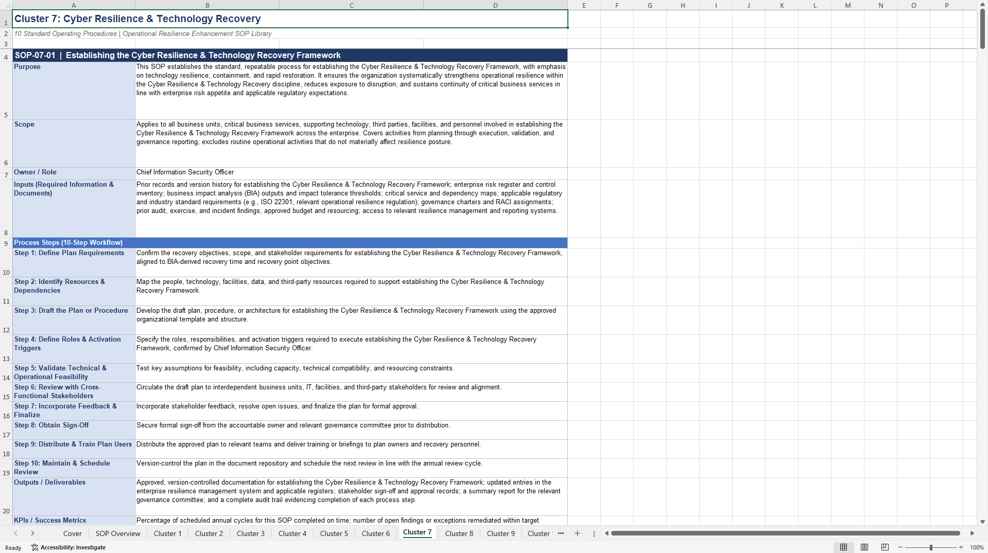Switch to Cluster 1 sheet
Screen dimensions: 988x553
tap(168, 533)
